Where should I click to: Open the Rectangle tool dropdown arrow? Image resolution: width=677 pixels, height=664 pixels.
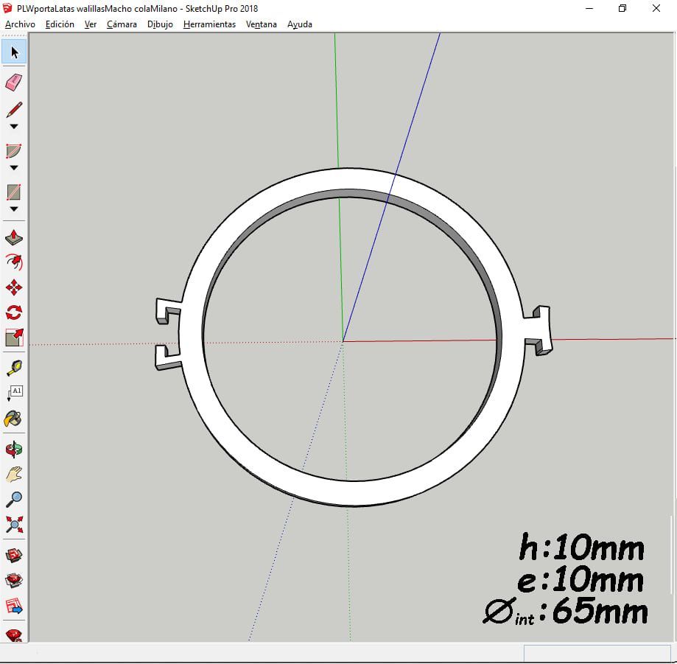pyautogui.click(x=14, y=209)
